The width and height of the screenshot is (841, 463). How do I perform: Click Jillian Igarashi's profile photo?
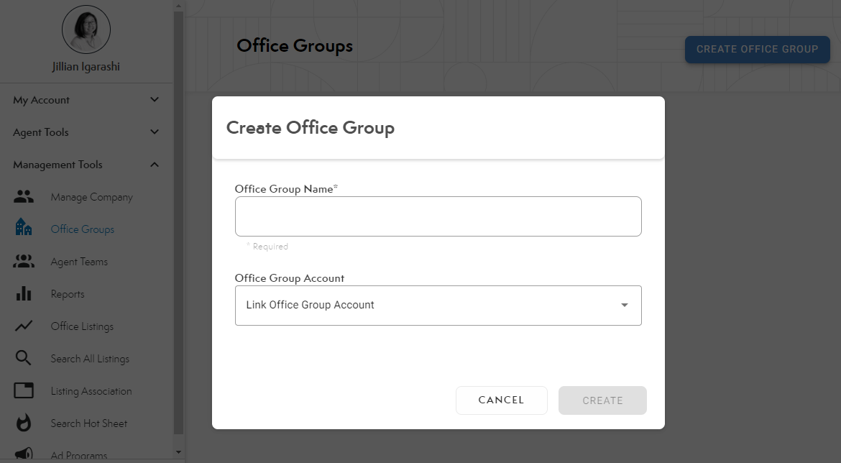tap(86, 29)
